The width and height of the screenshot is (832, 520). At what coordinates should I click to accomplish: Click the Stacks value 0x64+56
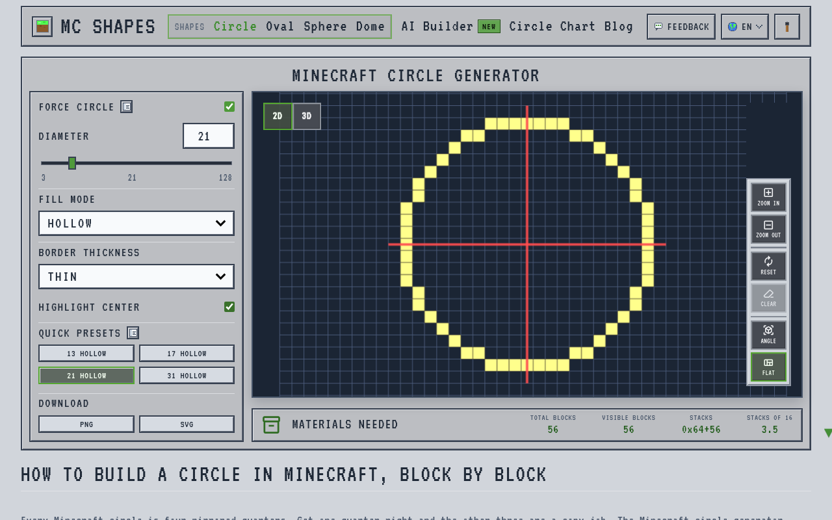click(701, 430)
